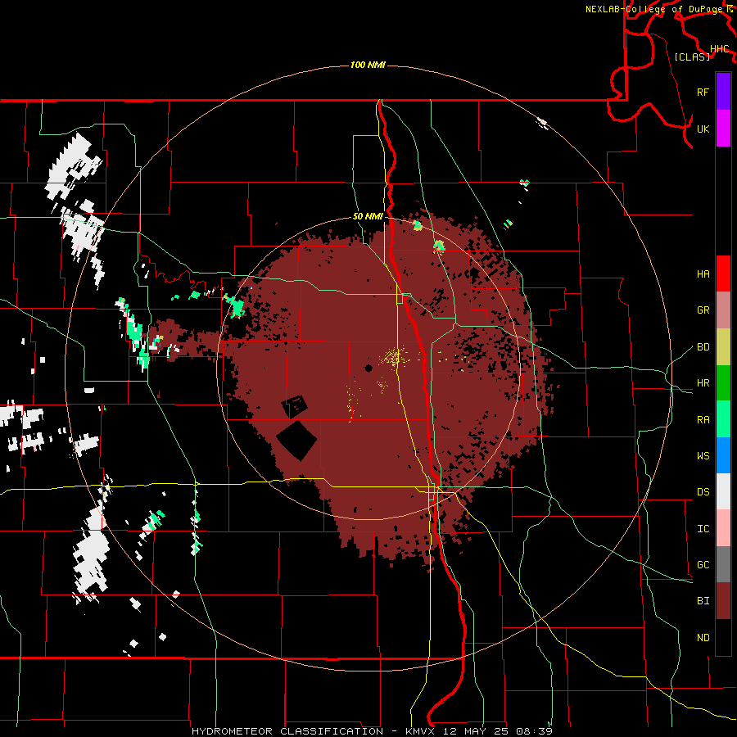Click the BD yellow legend swatch
Screen dimensions: 737x737
tap(723, 347)
